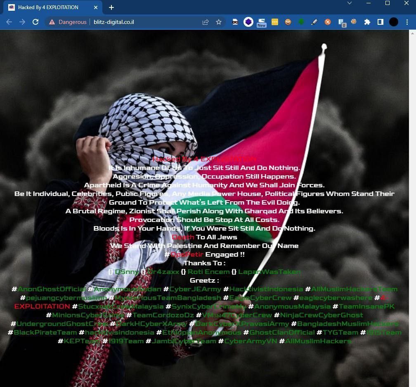The width and height of the screenshot is (416, 387).
Task: Open the Extensions puzzle piece menu
Action: tap(367, 22)
